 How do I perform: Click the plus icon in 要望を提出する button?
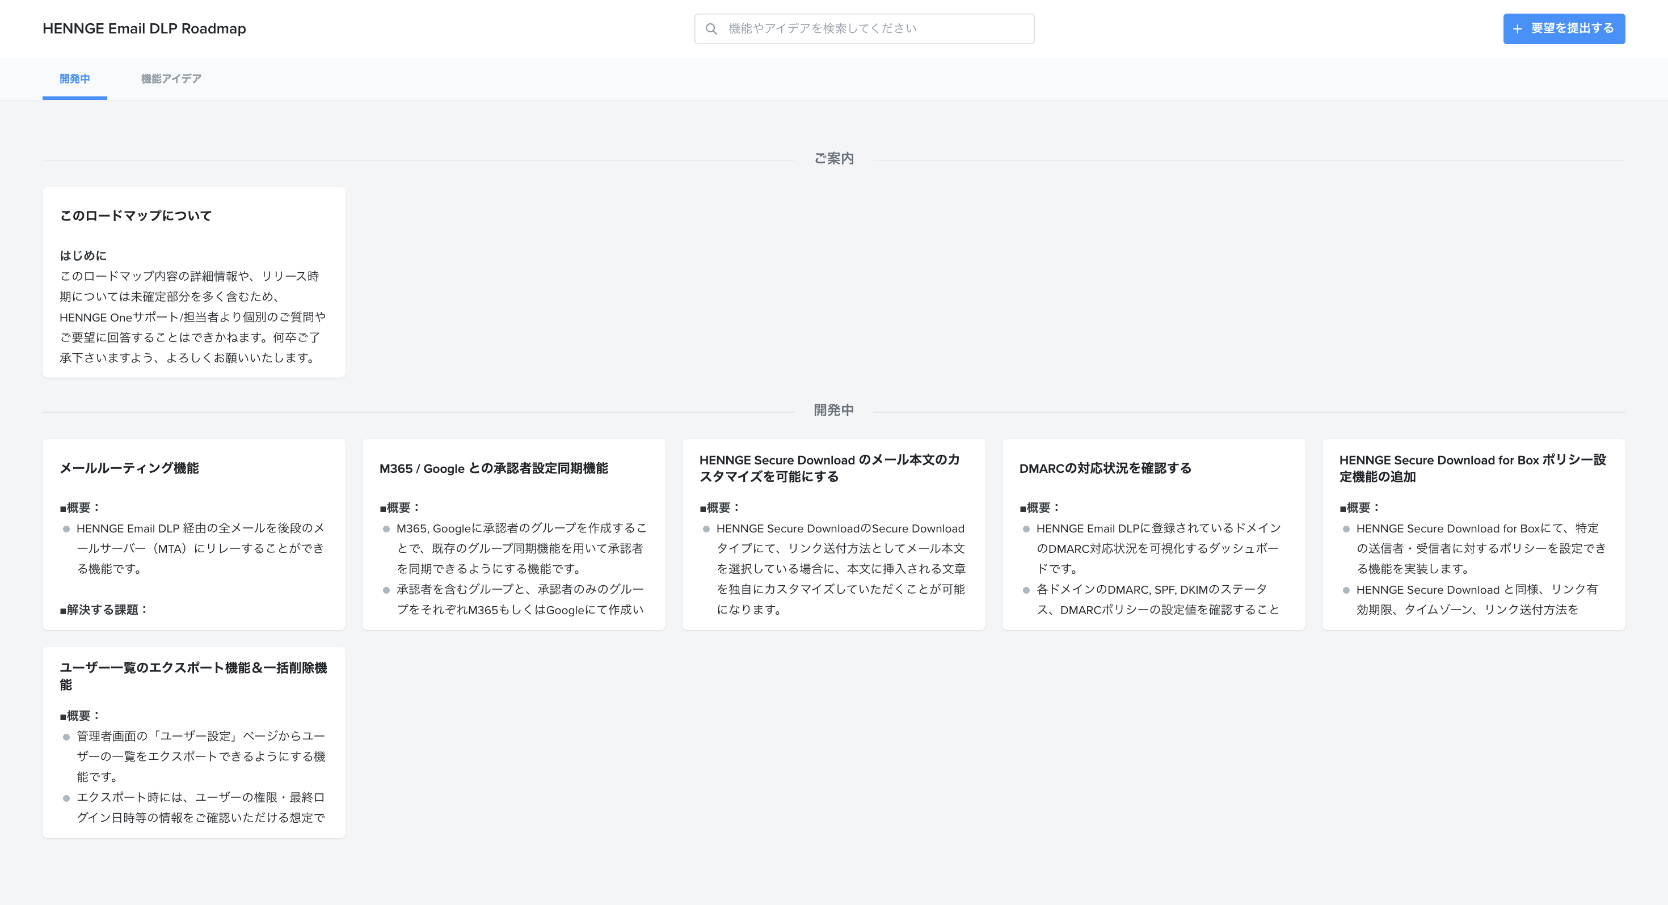click(x=1517, y=29)
